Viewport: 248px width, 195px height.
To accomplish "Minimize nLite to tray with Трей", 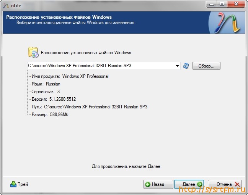I will [19, 184].
